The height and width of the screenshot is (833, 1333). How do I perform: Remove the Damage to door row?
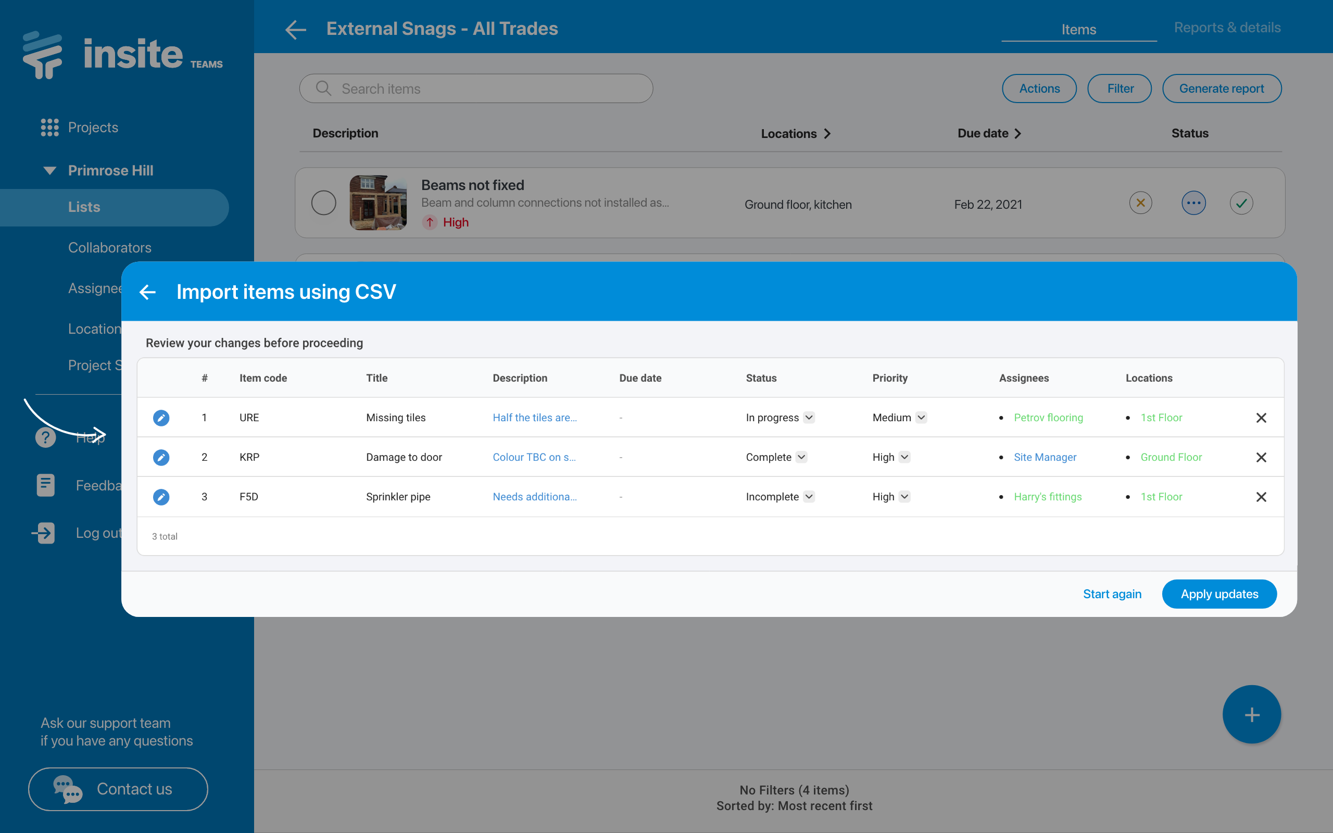pos(1261,457)
